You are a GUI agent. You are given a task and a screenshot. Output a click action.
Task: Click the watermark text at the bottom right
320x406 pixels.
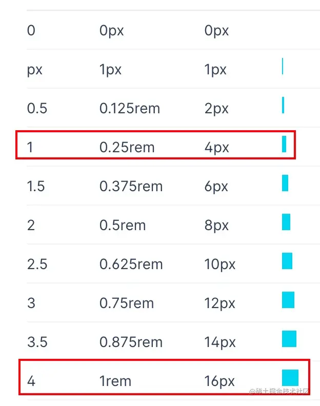279,392
